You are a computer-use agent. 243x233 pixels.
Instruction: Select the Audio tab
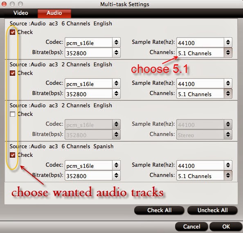click(54, 13)
